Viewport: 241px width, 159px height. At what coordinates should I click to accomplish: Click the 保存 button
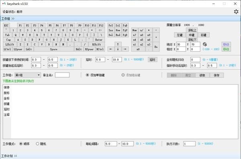tap(216, 75)
